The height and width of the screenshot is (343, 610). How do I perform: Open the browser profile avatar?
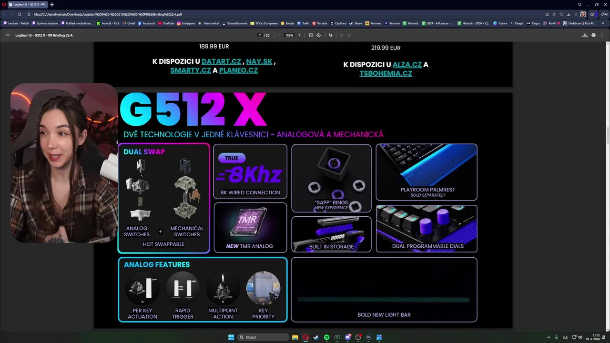pyautogui.click(x=583, y=14)
